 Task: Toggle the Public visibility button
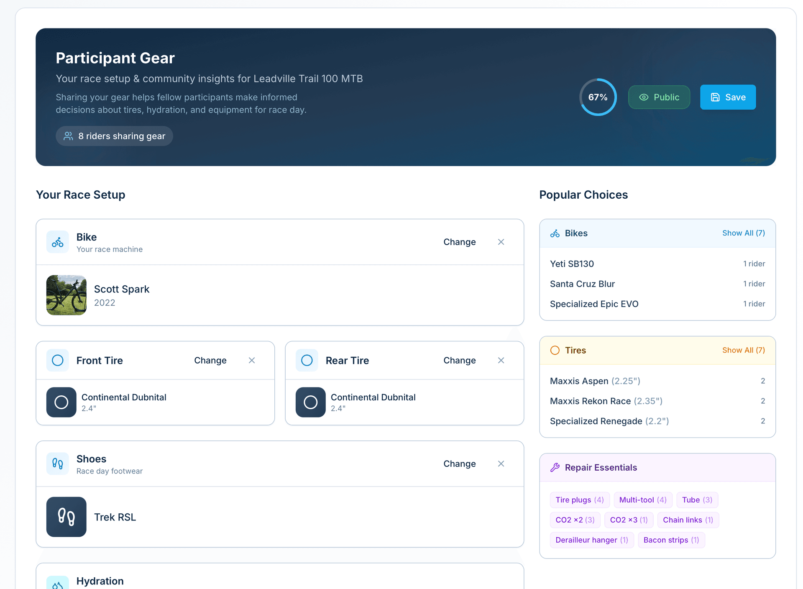[x=659, y=97]
